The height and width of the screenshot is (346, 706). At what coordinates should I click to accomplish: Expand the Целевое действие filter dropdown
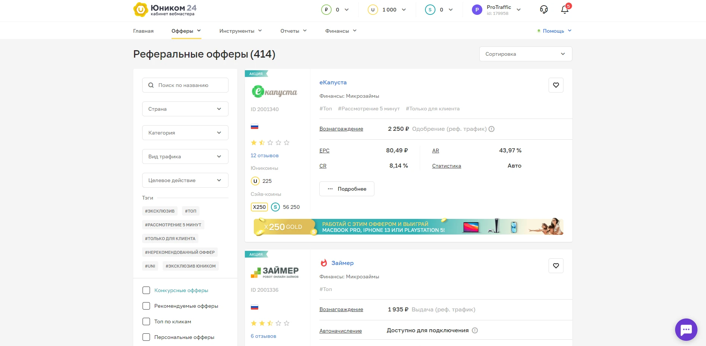coord(185,180)
